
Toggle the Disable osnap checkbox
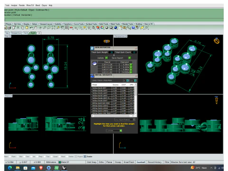[85, 157]
